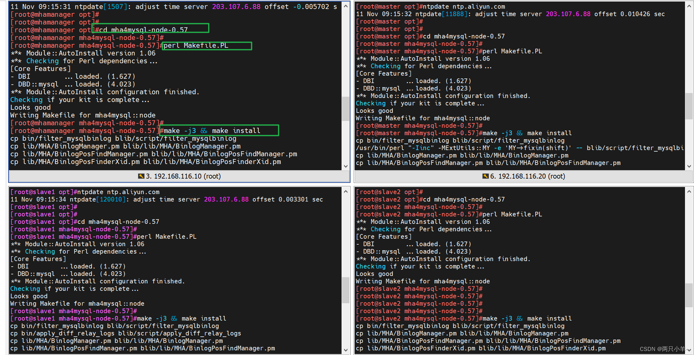Click '[Core Features]' in the master pane
Image resolution: width=694 pixels, height=355 pixels.
click(384, 73)
